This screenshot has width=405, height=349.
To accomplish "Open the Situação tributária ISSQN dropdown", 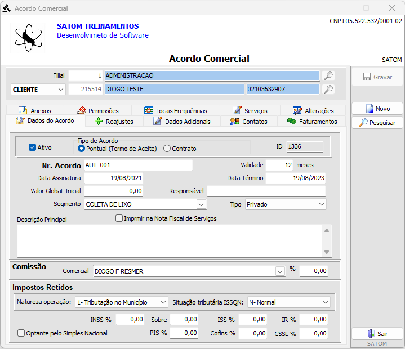I will point(325,302).
